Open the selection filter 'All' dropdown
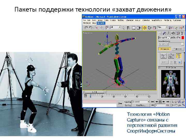 pos(115,27)
